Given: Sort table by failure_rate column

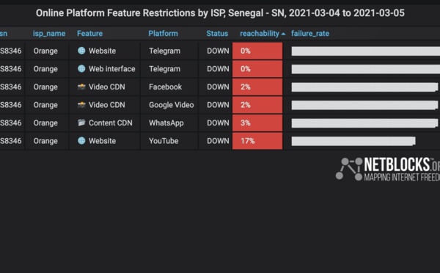Looking at the screenshot, I should 309,34.
